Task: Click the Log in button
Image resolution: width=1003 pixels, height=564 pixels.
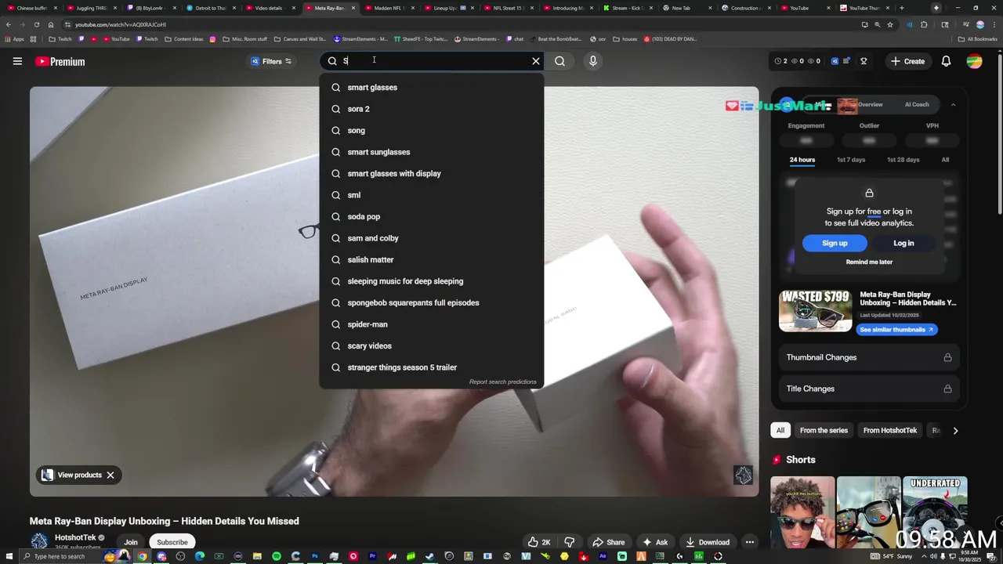Action: point(903,243)
